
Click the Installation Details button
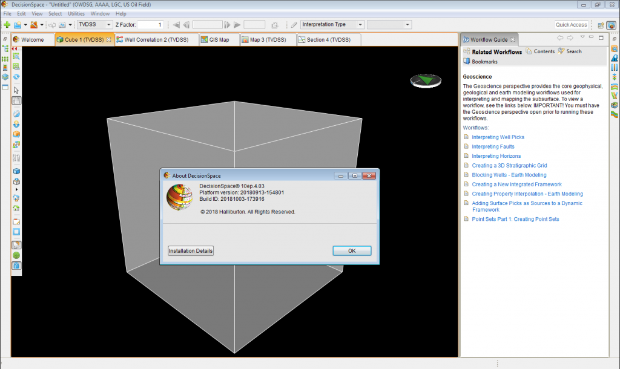(x=191, y=251)
